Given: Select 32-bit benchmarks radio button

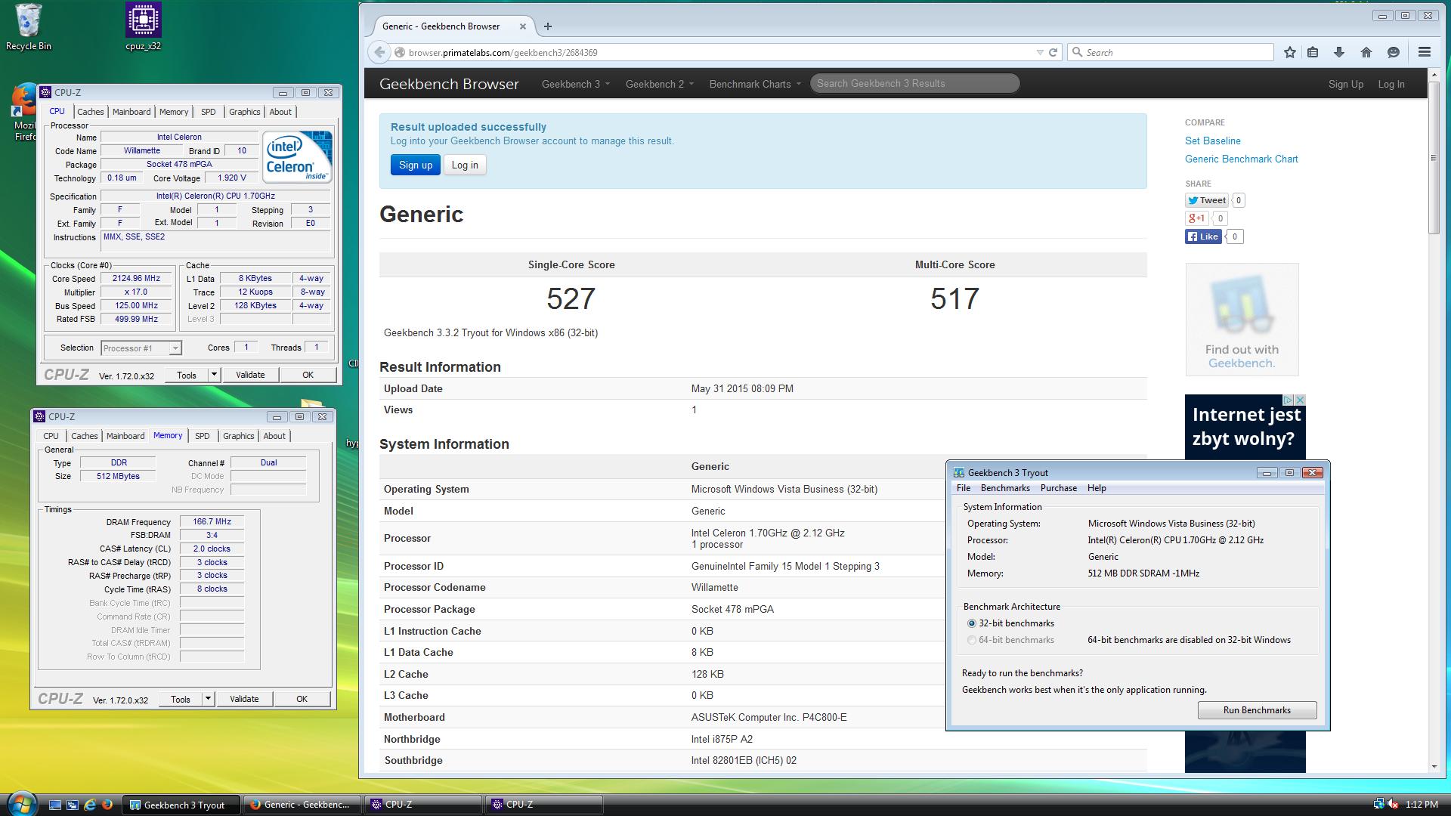Looking at the screenshot, I should coord(972,623).
